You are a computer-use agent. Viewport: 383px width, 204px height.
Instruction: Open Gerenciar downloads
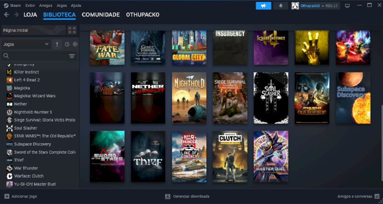pyautogui.click(x=187, y=196)
